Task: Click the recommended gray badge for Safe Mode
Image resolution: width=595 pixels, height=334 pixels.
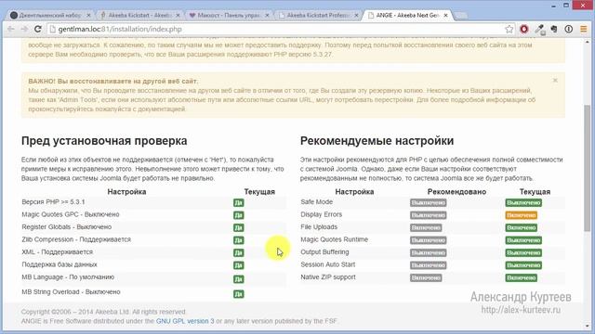Action: point(428,202)
